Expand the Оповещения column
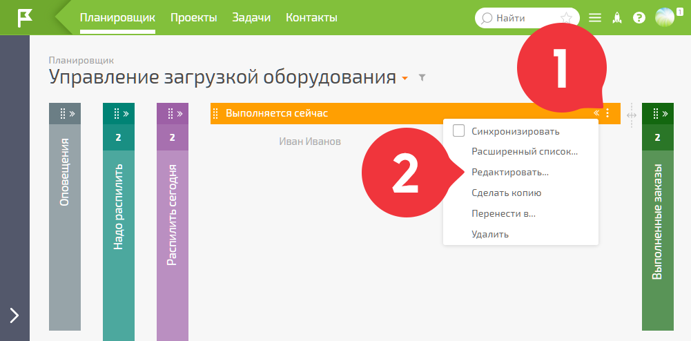 [72, 114]
